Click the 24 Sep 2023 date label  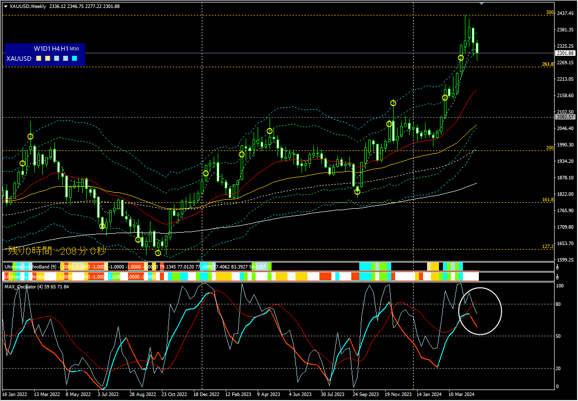coord(366,395)
